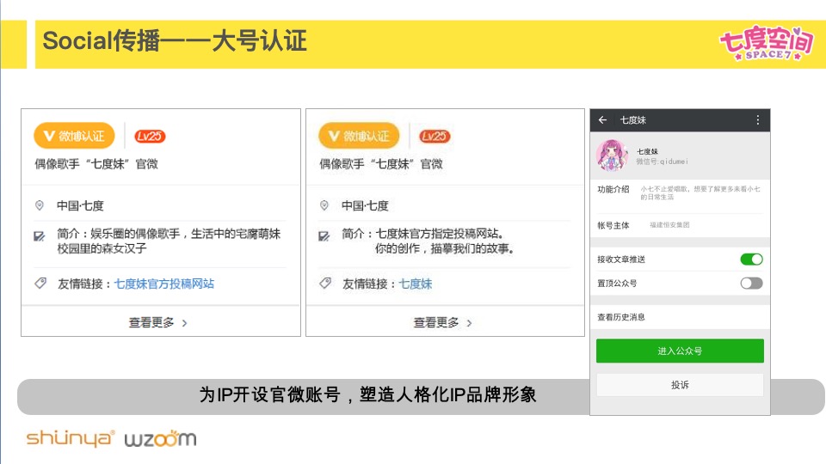The image size is (826, 464).
Task: Enable the 置顶公众号 switch
Action: tap(751, 284)
